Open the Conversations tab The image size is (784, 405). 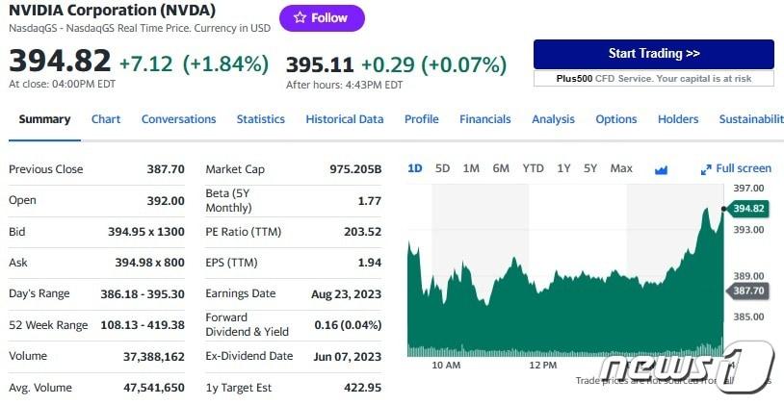(178, 119)
